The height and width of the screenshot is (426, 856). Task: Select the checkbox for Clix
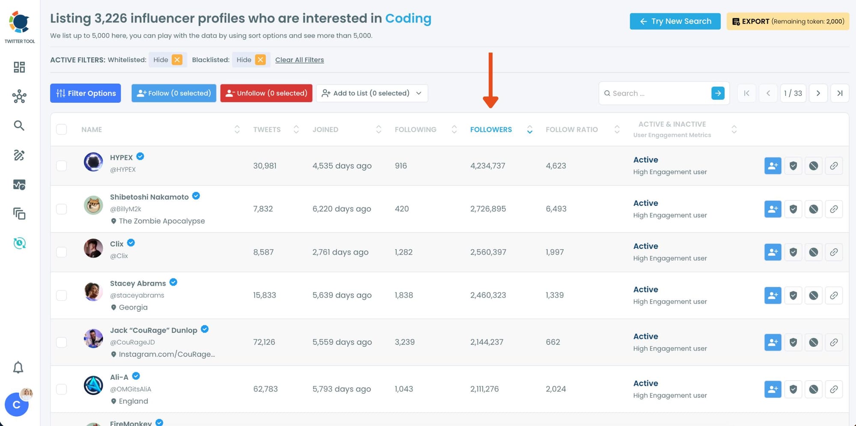(x=62, y=252)
